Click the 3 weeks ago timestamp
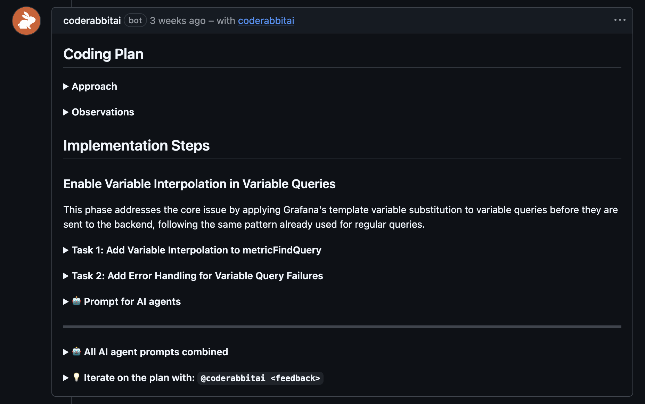Screen dimensions: 645x404 178,21
